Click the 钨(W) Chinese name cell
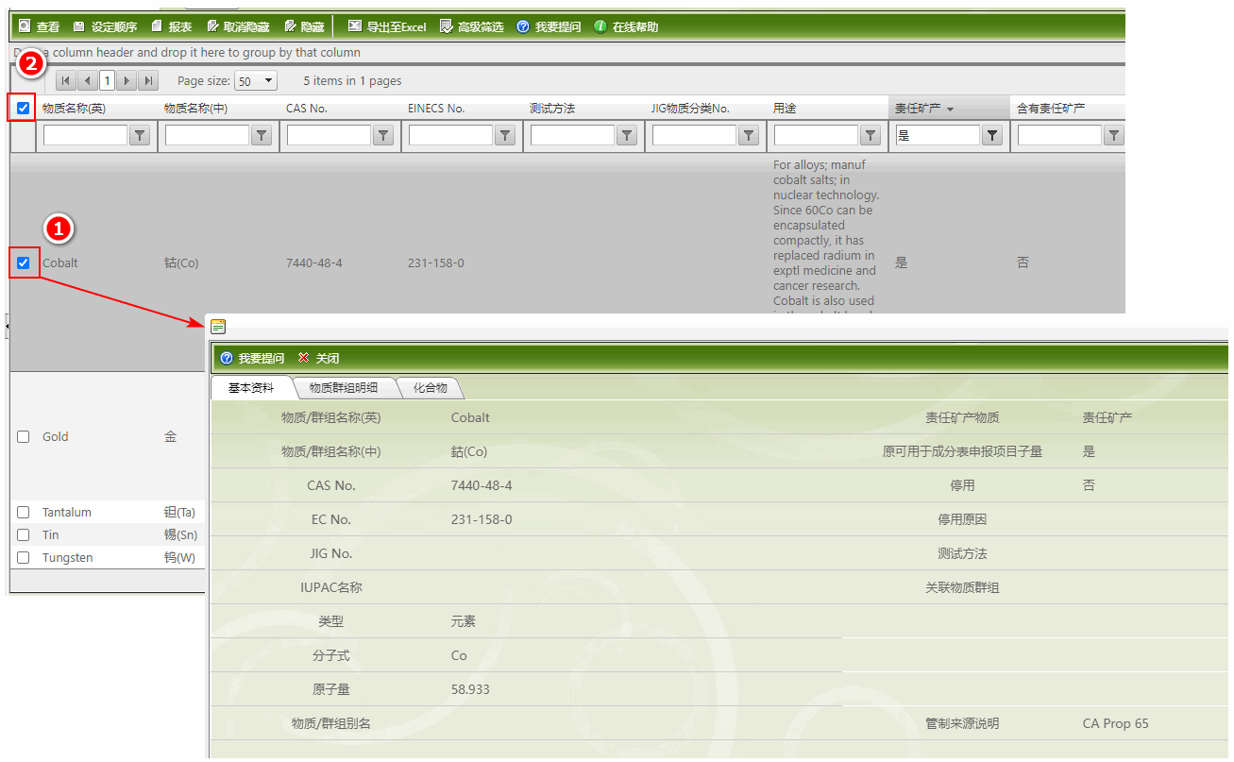The width and height of the screenshot is (1234, 762). (179, 558)
